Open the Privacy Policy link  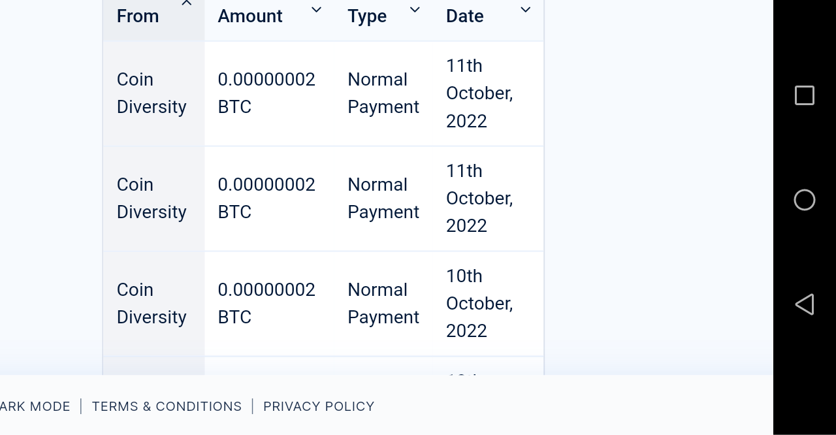(319, 406)
